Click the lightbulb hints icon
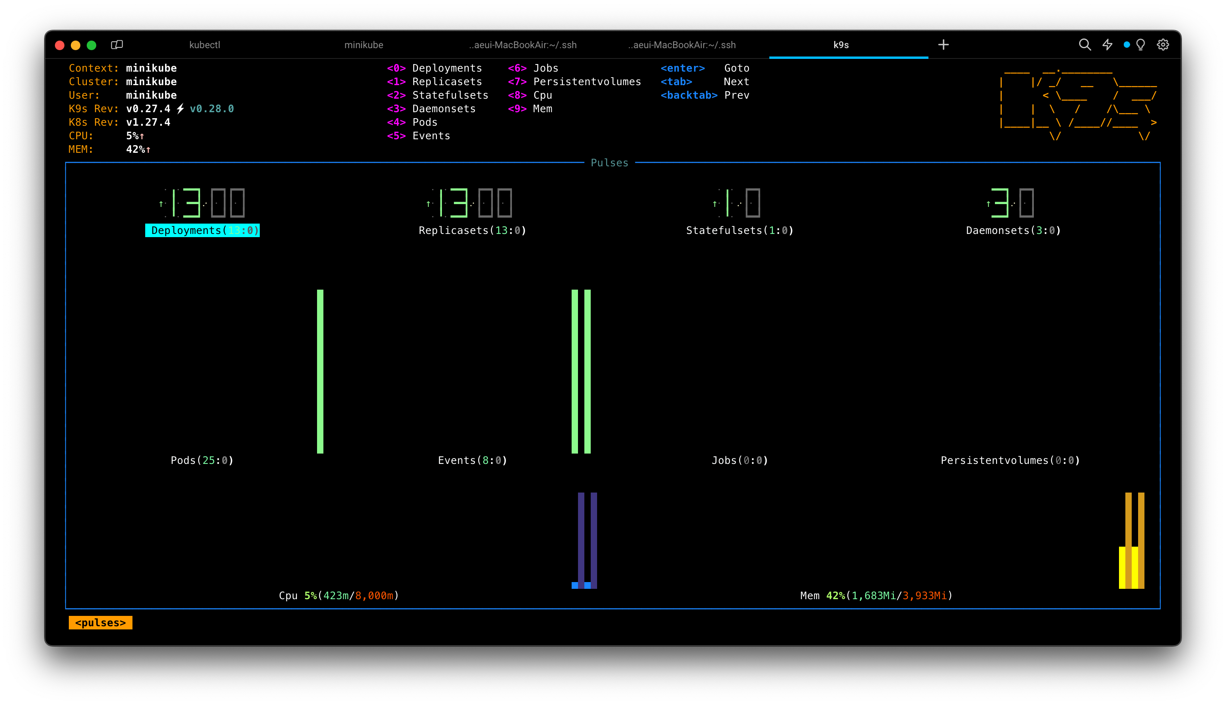Viewport: 1226px width, 705px height. pos(1141,45)
